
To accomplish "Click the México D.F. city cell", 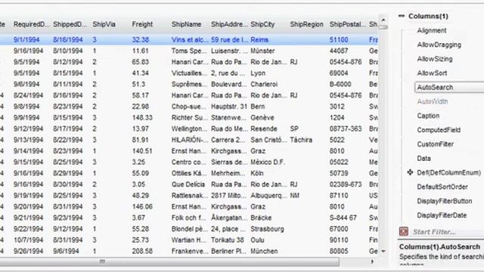I will (x=268, y=162).
